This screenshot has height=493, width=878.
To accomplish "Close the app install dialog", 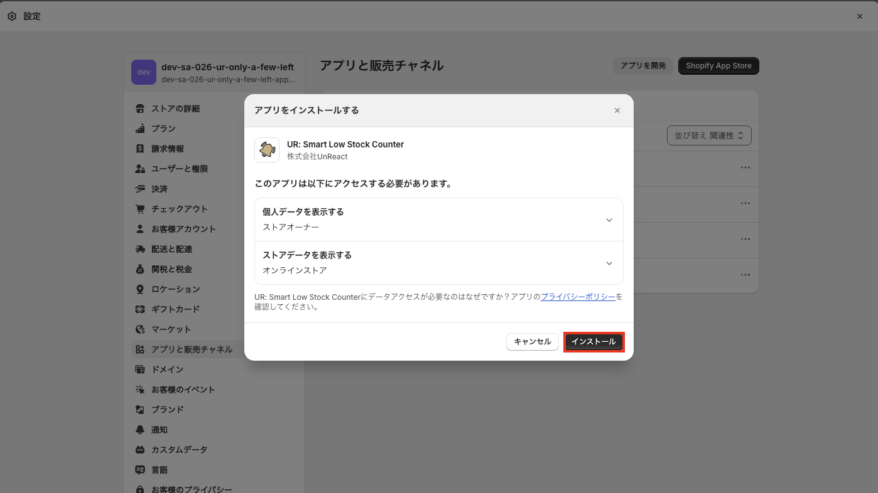I will coord(617,110).
